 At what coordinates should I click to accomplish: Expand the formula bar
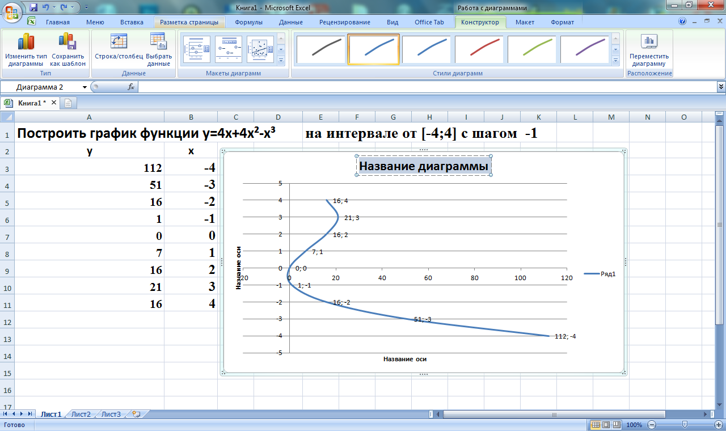point(721,87)
